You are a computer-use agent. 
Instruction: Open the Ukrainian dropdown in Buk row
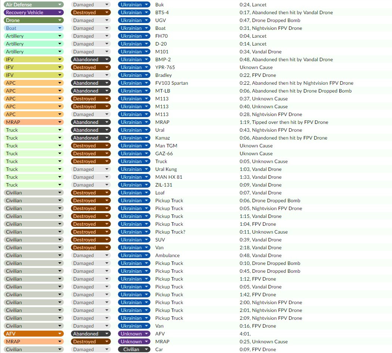(134, 4)
